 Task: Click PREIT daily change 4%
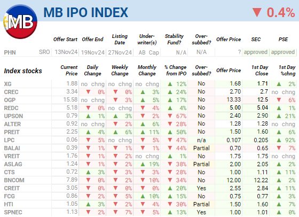tap(92, 132)
